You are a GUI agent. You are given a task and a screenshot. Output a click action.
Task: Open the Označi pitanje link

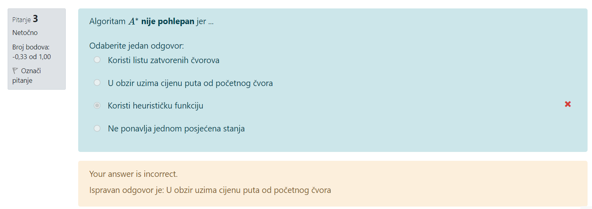click(x=27, y=76)
